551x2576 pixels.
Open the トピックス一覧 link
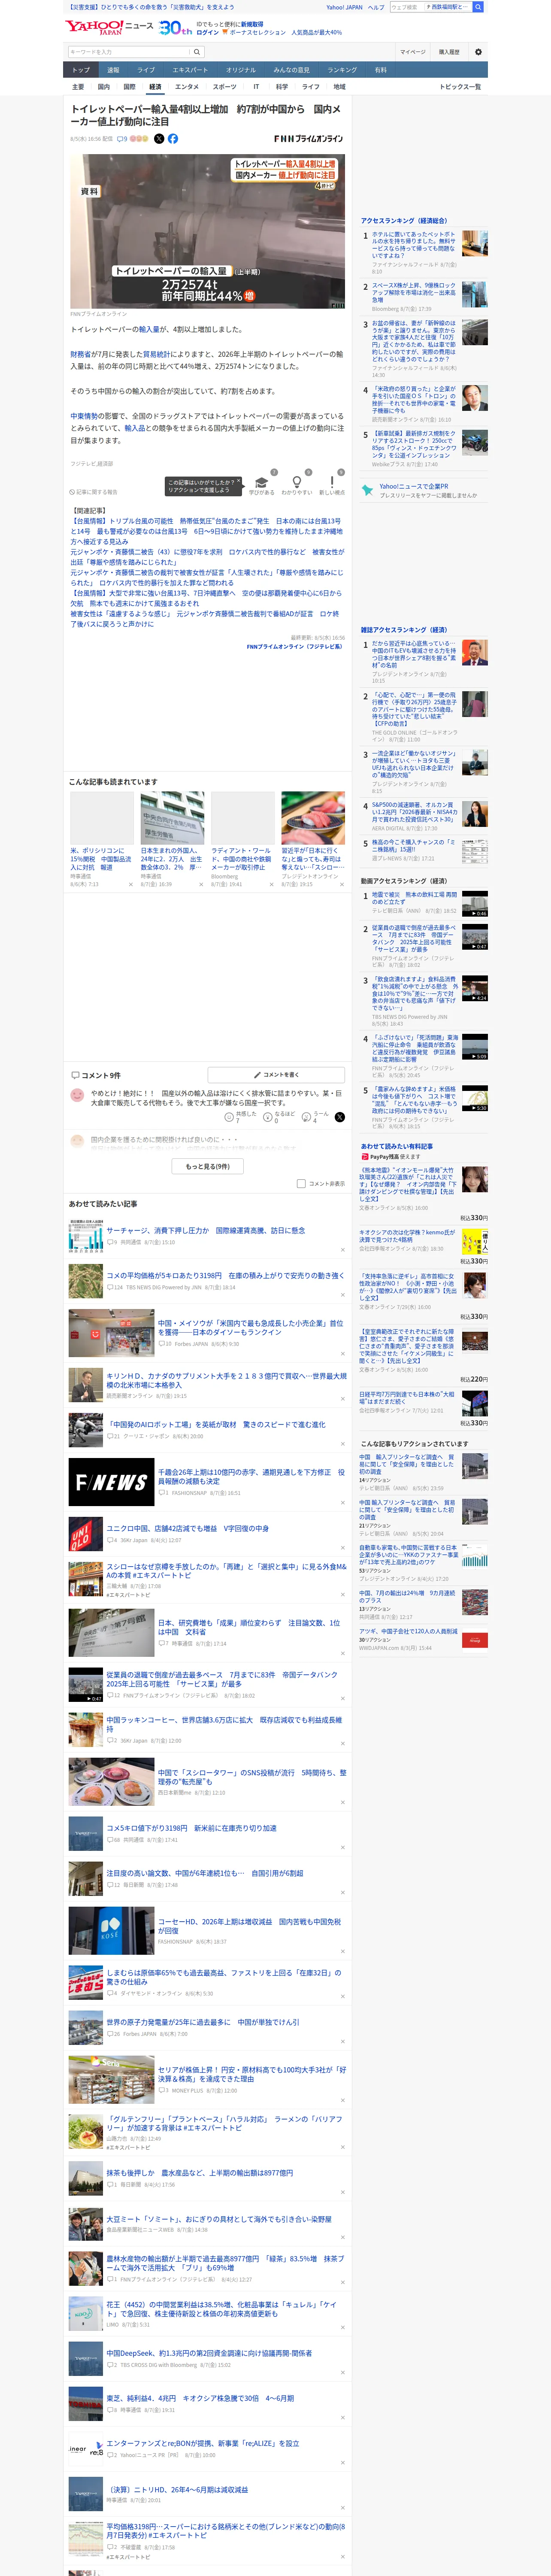460,87
